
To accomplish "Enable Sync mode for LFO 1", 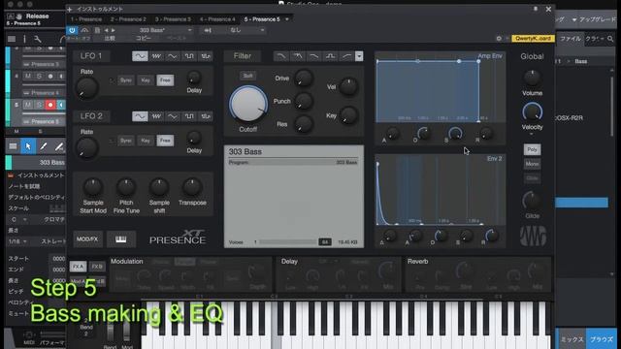I will (126, 80).
